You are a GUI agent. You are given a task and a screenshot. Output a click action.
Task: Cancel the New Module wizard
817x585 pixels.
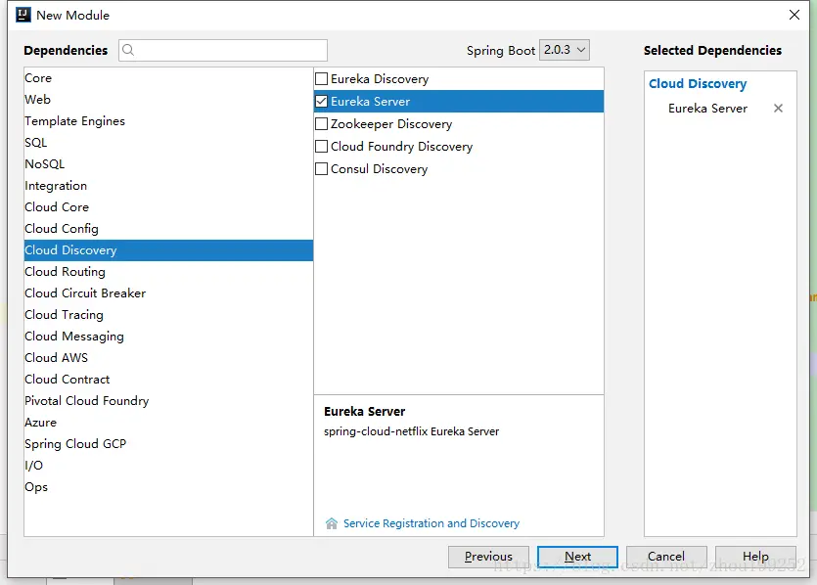point(666,557)
